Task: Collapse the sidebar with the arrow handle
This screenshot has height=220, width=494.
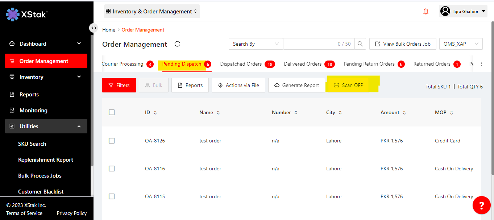Action: coord(94,28)
